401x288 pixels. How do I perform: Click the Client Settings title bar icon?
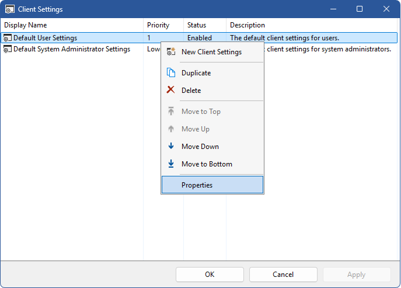(x=10, y=9)
